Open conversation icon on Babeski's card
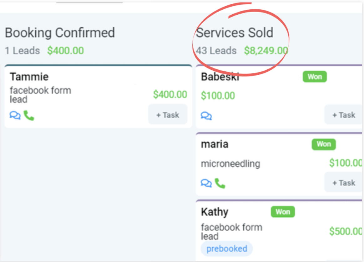The image size is (364, 262). (206, 116)
